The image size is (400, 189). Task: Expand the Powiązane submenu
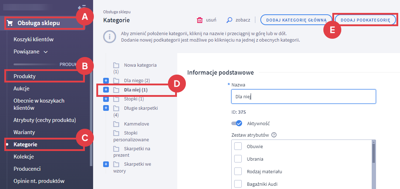(45, 52)
